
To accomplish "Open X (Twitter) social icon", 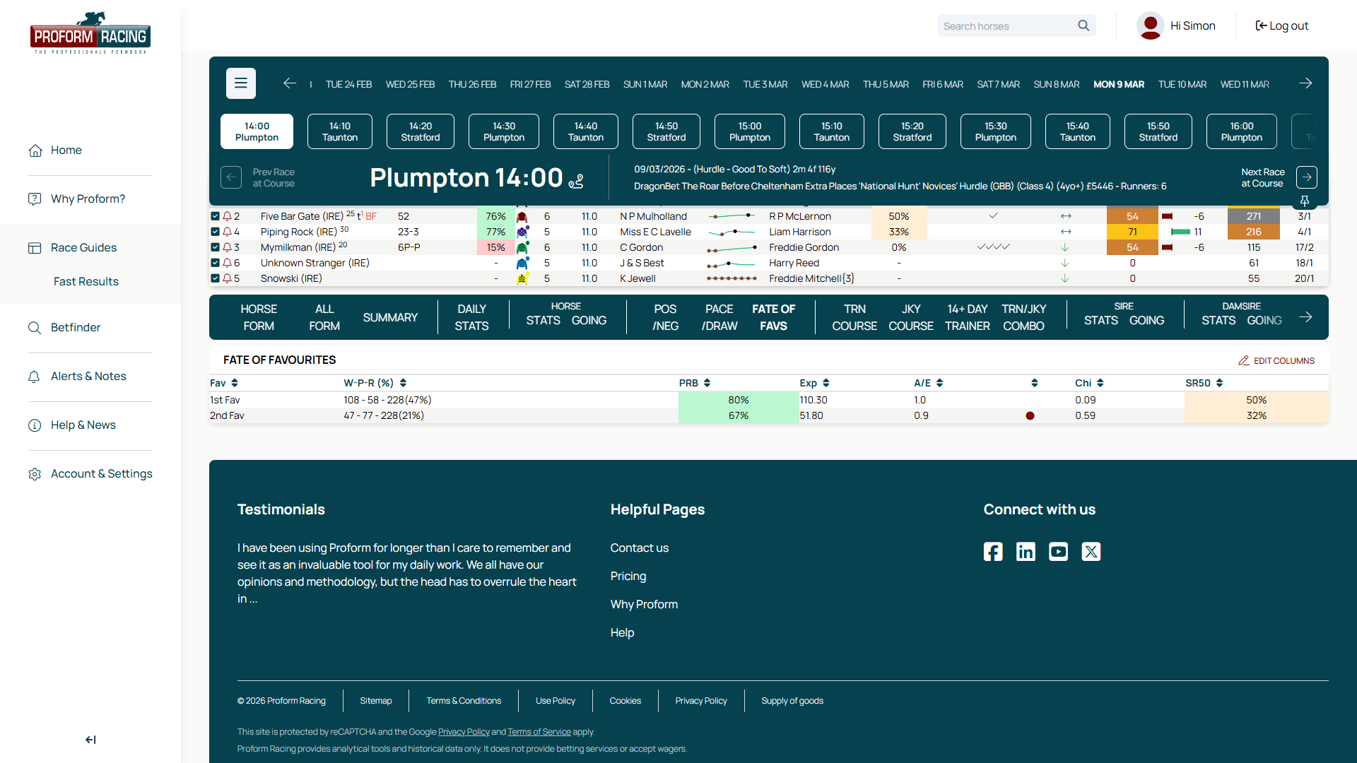I will [1091, 552].
